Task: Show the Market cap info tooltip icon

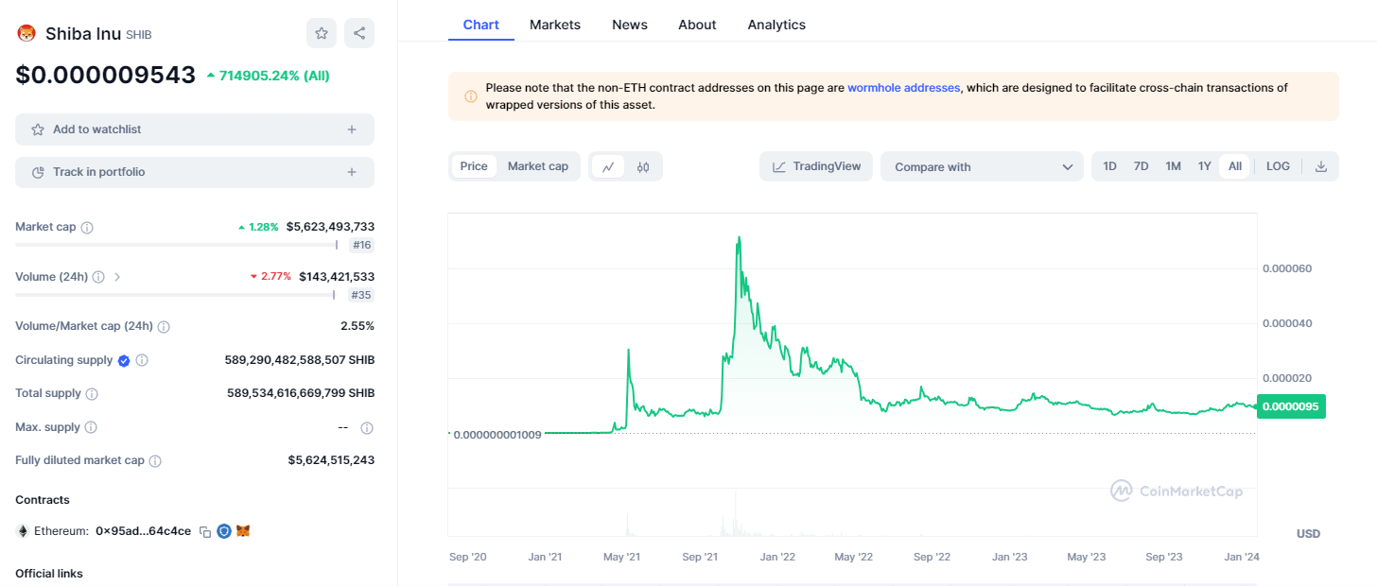Action: pyautogui.click(x=87, y=228)
